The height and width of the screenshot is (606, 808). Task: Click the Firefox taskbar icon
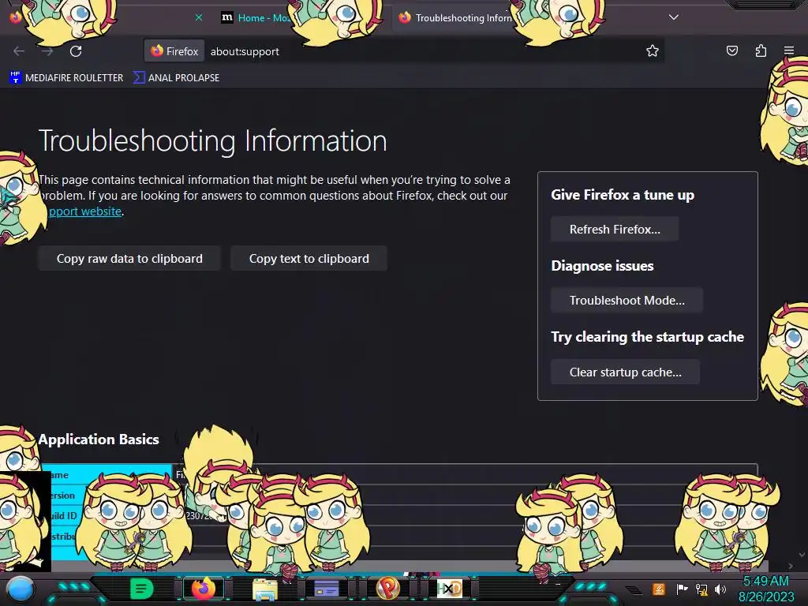tap(204, 589)
